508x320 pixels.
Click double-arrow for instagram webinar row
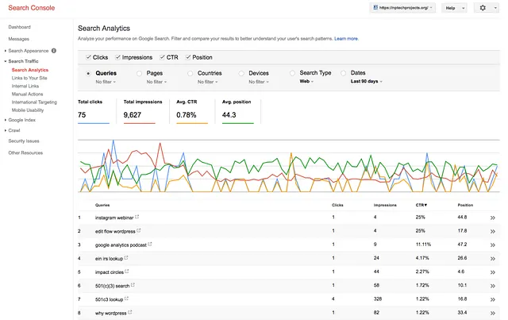click(493, 218)
